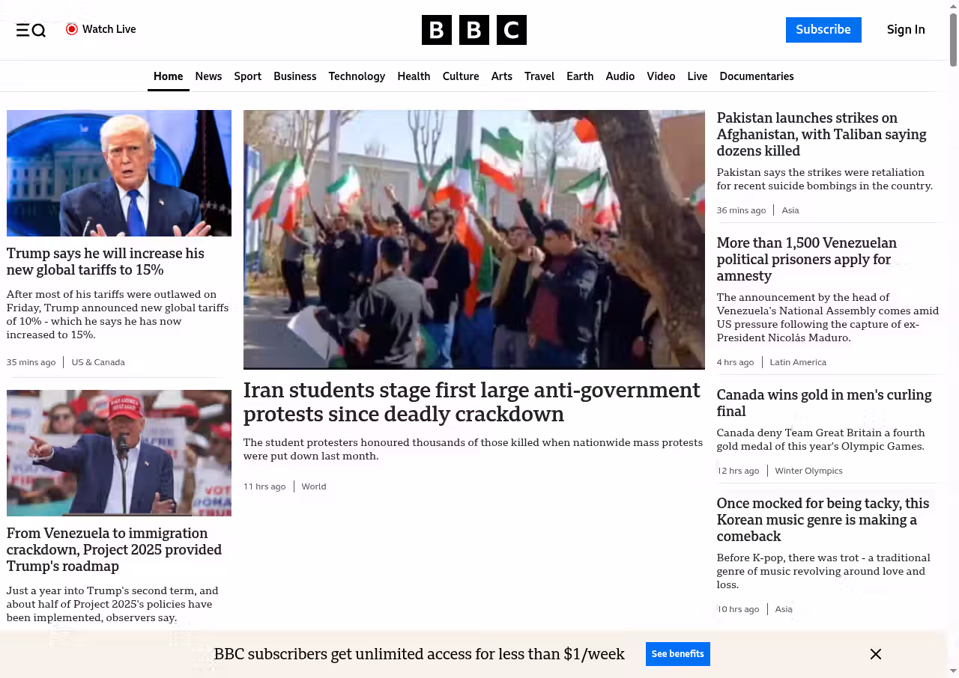The width and height of the screenshot is (959, 678).
Task: Open the menu and search icon
Action: [x=31, y=30]
